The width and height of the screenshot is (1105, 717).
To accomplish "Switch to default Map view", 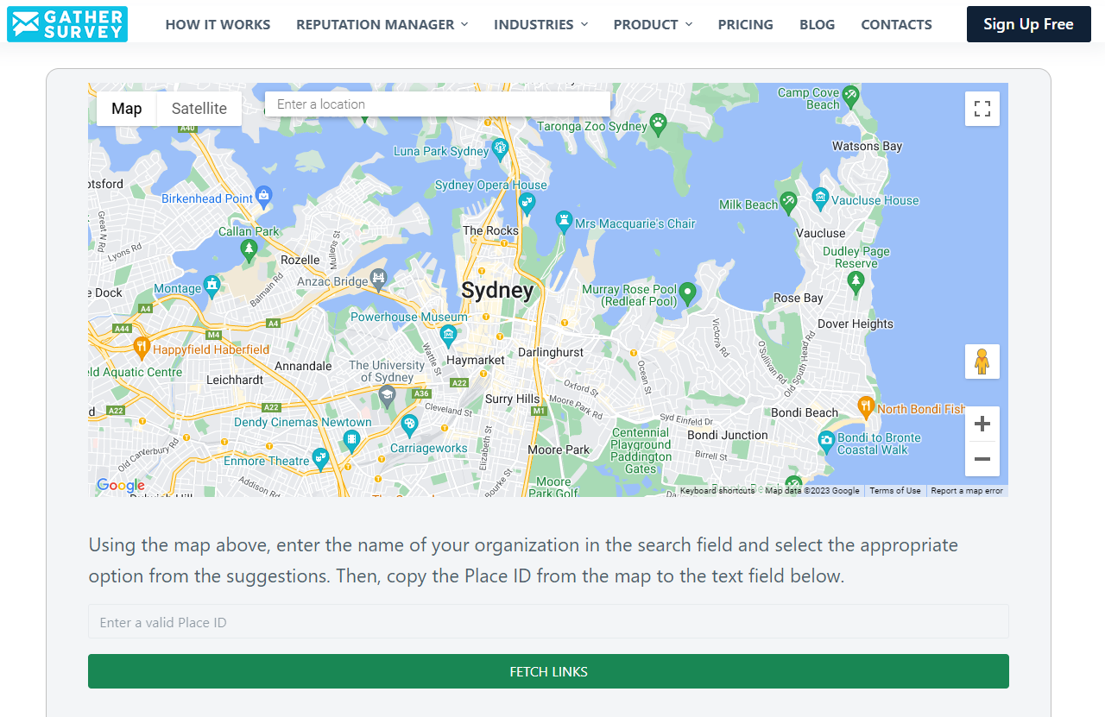I will point(126,109).
